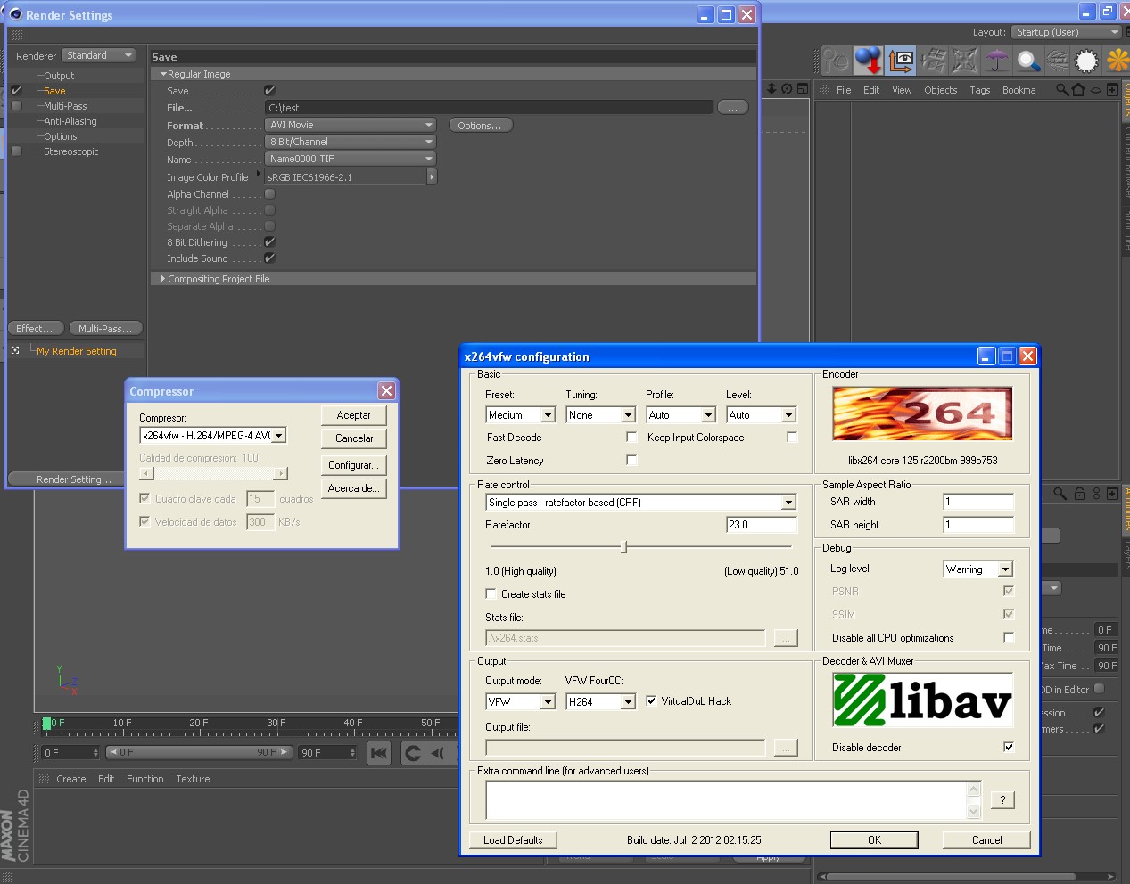The height and width of the screenshot is (884, 1130).
Task: Click the Load Defaults button
Action: point(513,840)
